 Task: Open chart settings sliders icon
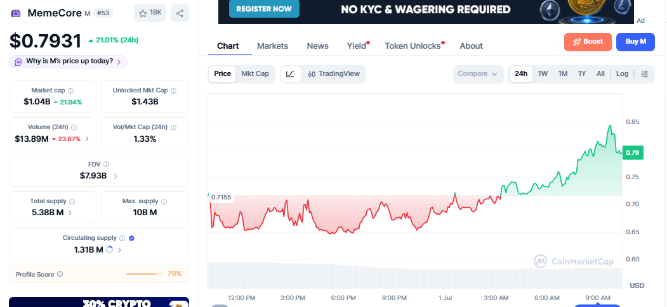(644, 74)
